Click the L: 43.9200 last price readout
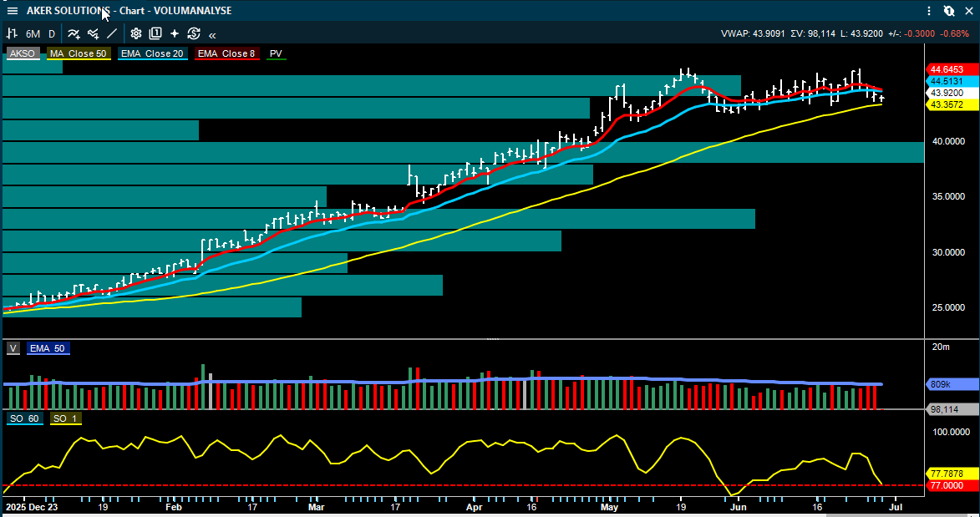Screen dimensions: 980x517 862,33
